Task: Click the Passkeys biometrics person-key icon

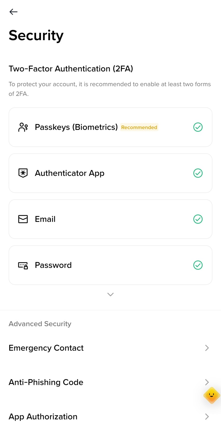Action: click(23, 127)
